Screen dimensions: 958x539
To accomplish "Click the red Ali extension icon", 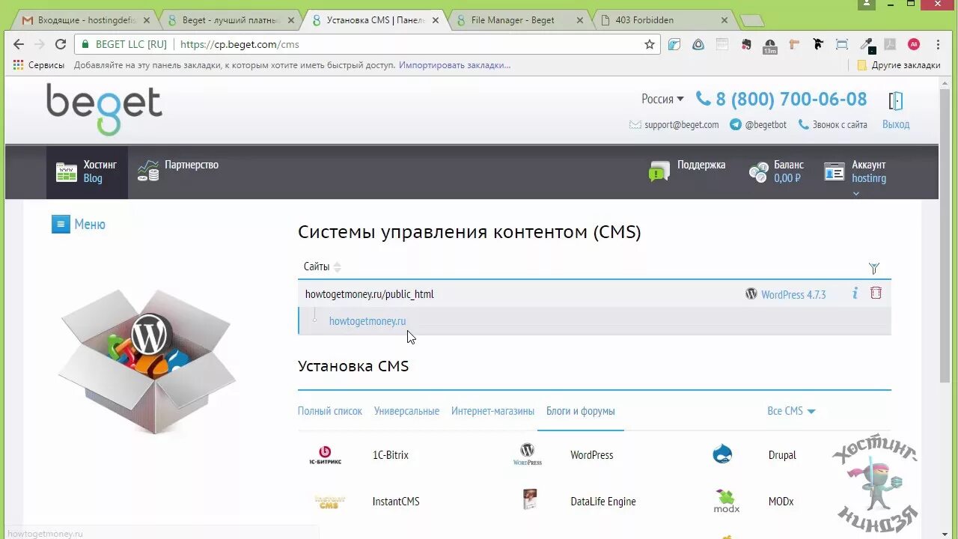I will 914,44.
